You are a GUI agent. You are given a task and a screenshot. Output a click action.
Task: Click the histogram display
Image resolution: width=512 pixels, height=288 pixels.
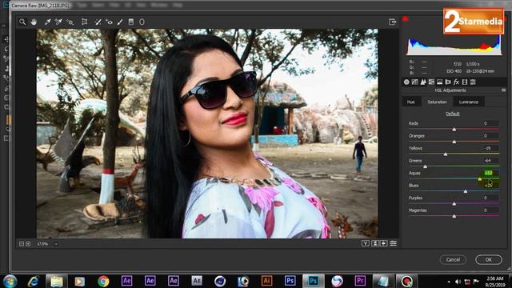coord(454,46)
